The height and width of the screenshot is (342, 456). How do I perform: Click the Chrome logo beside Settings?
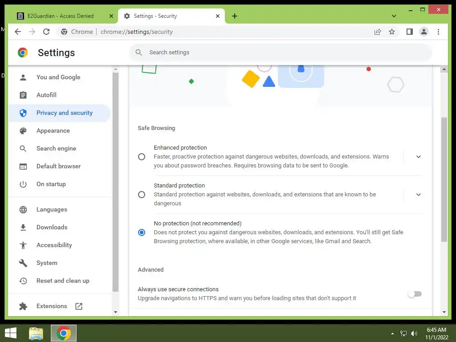coord(23,53)
